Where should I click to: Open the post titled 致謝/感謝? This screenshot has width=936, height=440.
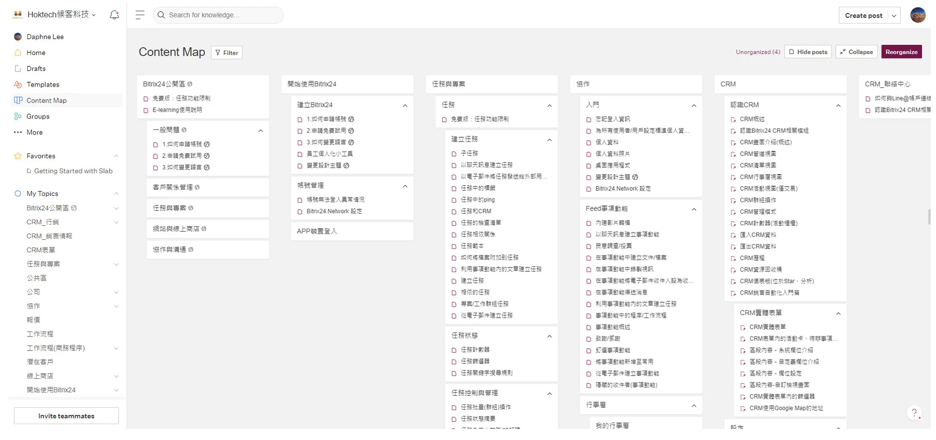pyautogui.click(x=608, y=339)
